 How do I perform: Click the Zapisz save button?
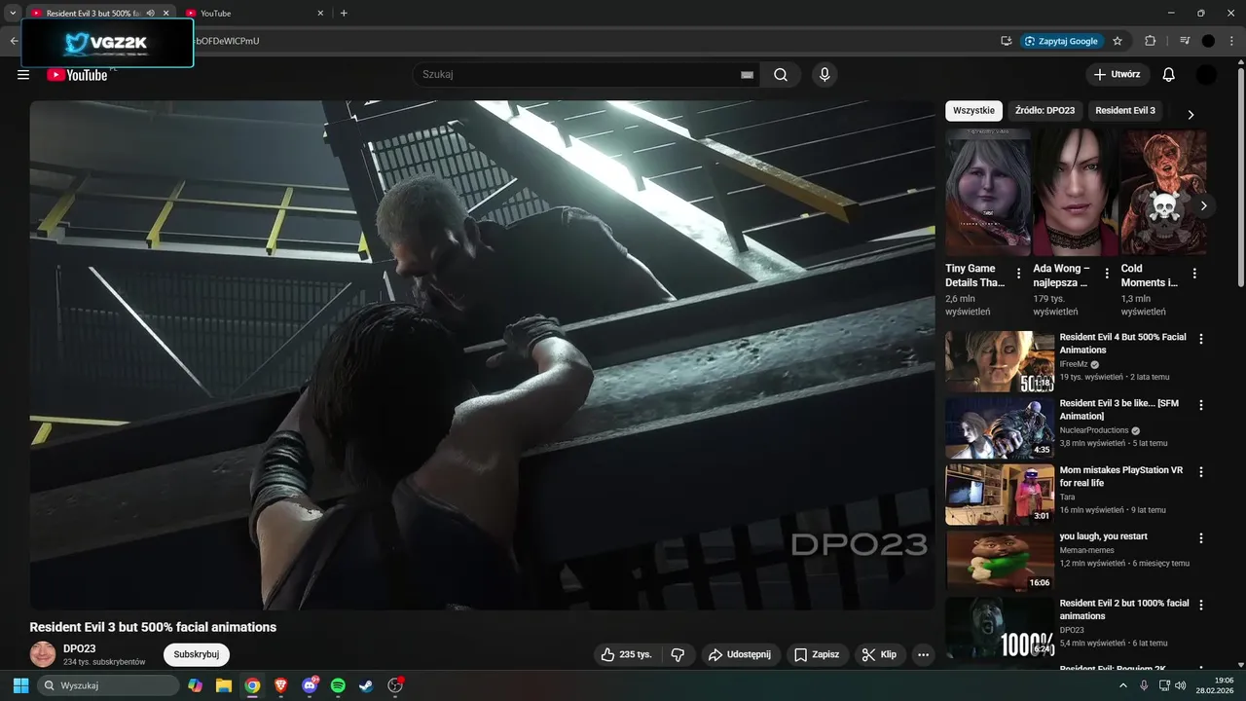[x=817, y=654]
